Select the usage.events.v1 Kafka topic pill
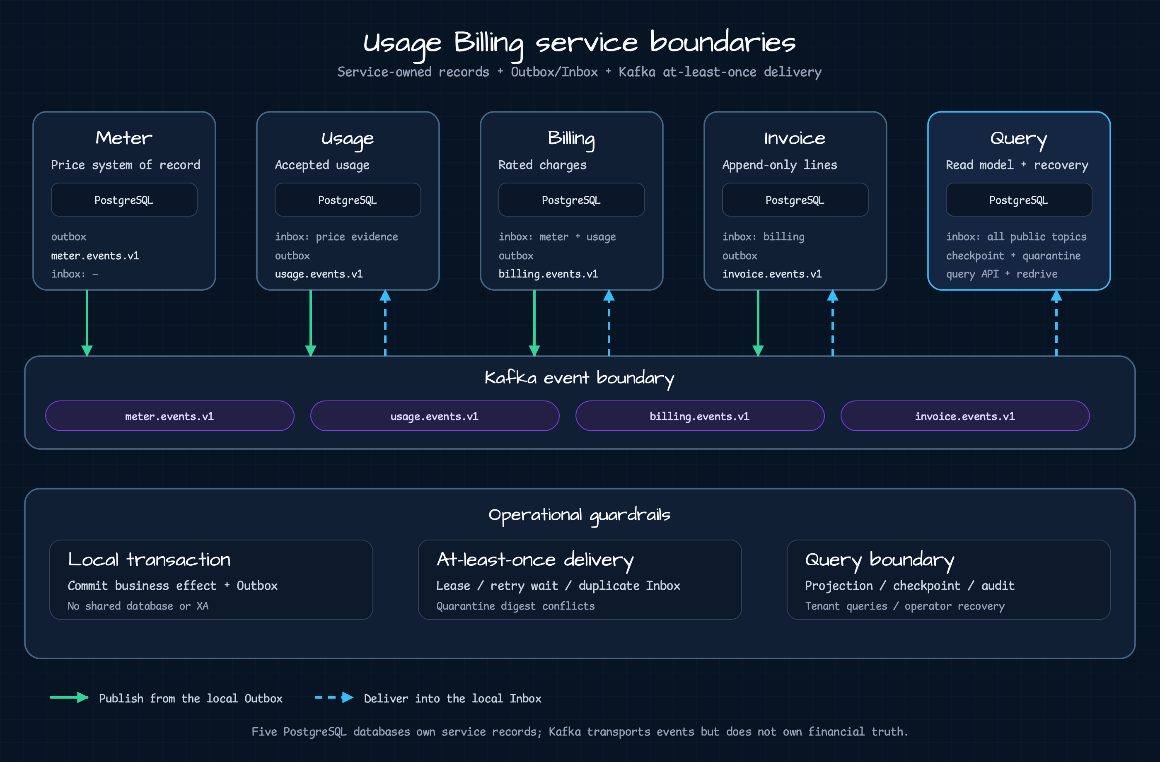The image size is (1160, 762). click(435, 416)
